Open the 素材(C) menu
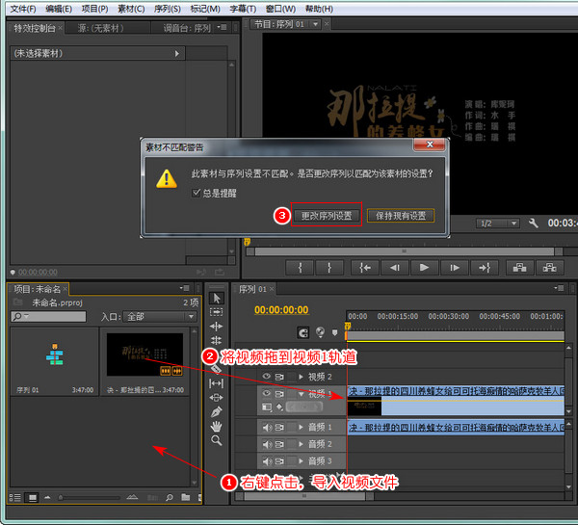The height and width of the screenshot is (525, 578). (x=131, y=9)
